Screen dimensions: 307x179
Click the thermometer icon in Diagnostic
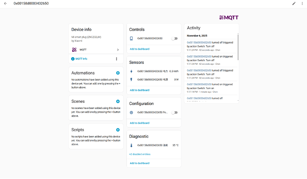(131, 145)
